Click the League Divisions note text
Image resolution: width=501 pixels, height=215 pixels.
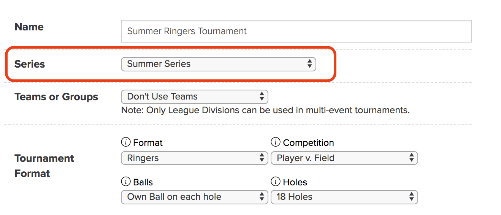point(265,111)
